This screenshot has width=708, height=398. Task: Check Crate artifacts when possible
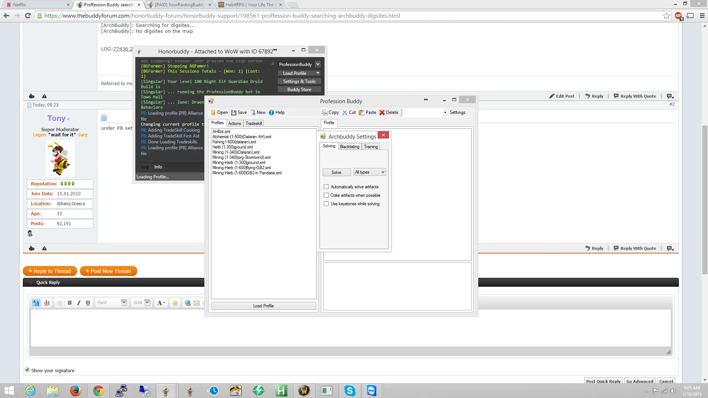tap(326, 195)
